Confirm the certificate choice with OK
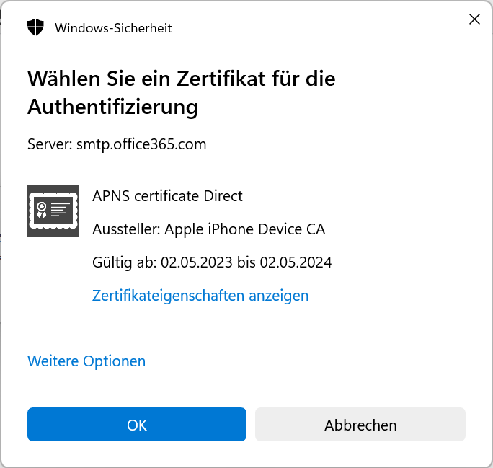 pos(137,424)
